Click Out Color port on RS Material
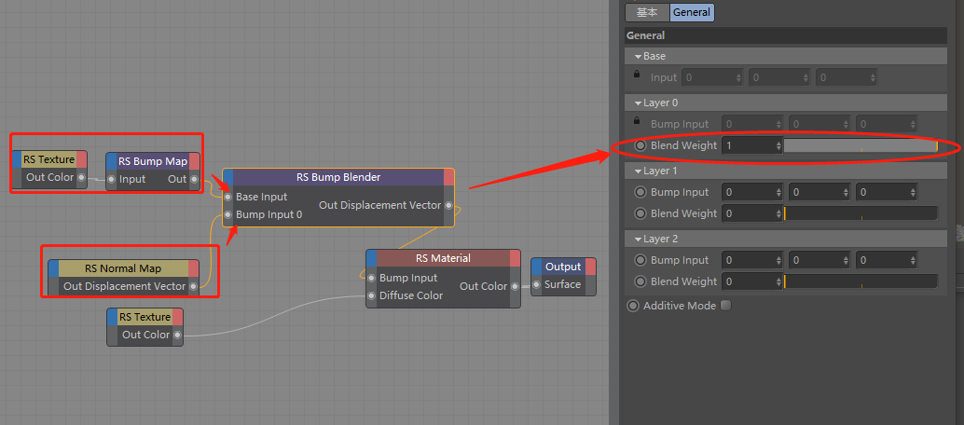964x425 pixels. coord(515,286)
